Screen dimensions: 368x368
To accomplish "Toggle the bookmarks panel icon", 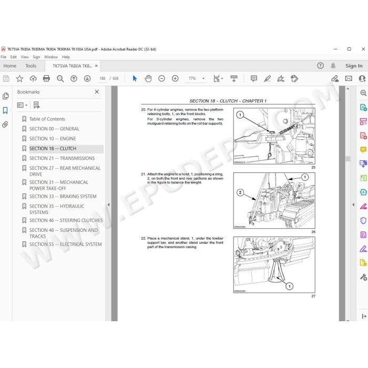I will 5,110.
